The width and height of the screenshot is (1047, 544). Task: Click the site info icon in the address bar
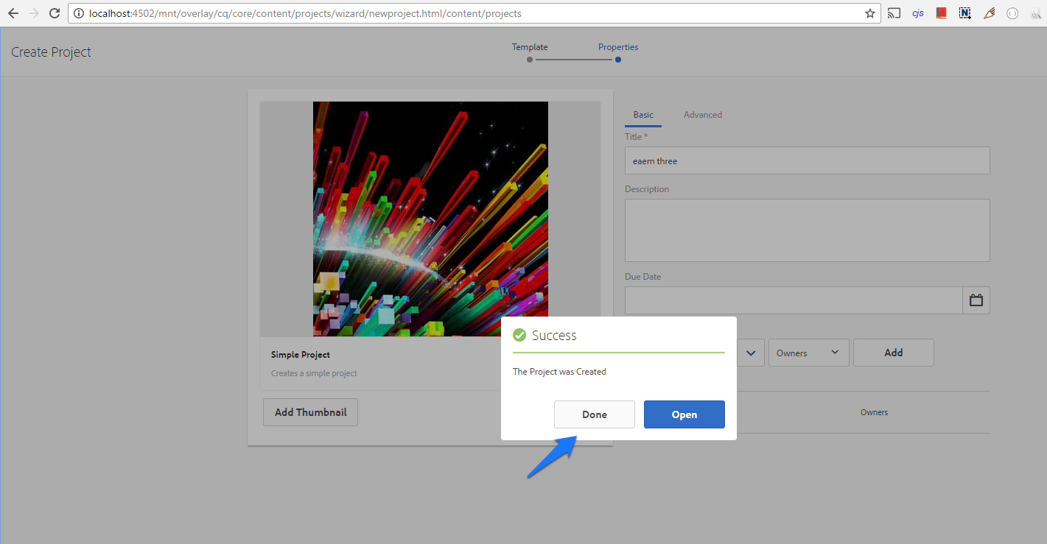(79, 13)
